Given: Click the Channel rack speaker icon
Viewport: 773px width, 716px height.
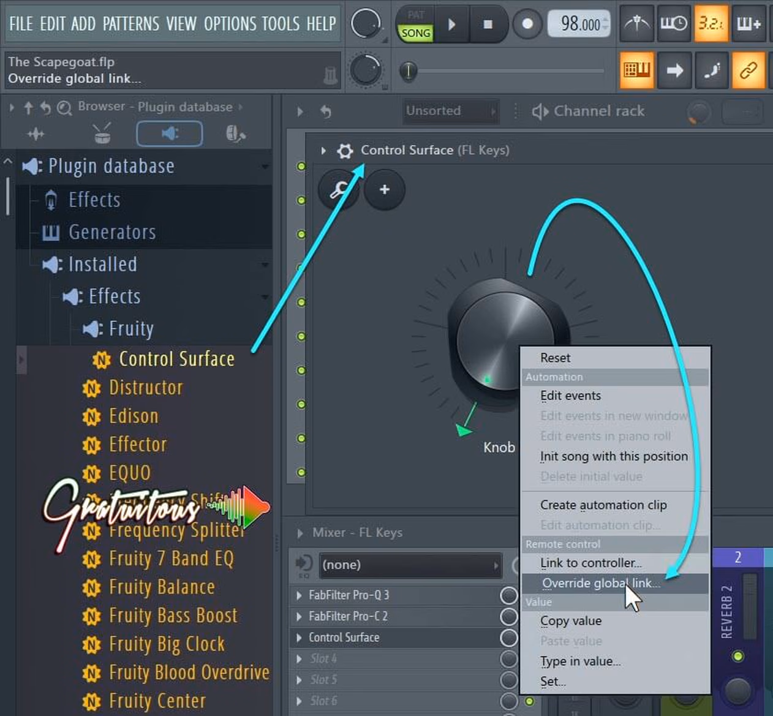Looking at the screenshot, I should pos(540,111).
